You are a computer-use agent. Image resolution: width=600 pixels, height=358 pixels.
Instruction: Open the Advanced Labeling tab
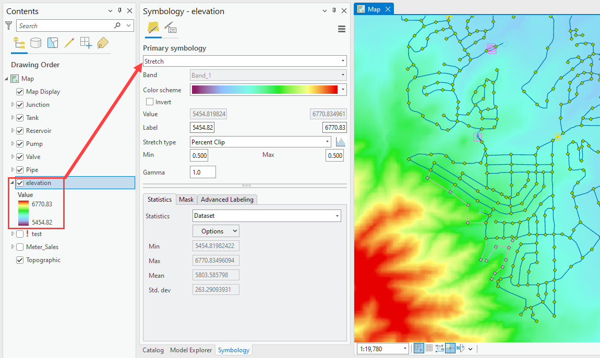pyautogui.click(x=227, y=200)
